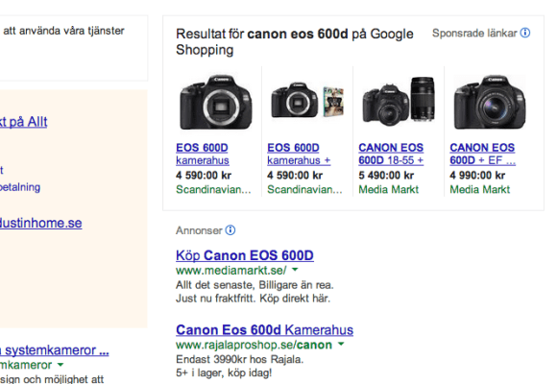This screenshot has width=557, height=384.
Task: Open Köp Canon EOS 600D ad link
Action: [x=245, y=255]
